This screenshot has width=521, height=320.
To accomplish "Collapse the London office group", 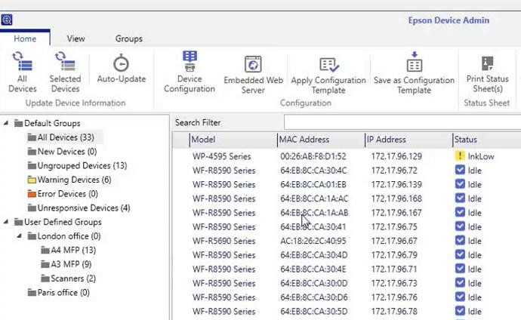I will click(x=20, y=235).
